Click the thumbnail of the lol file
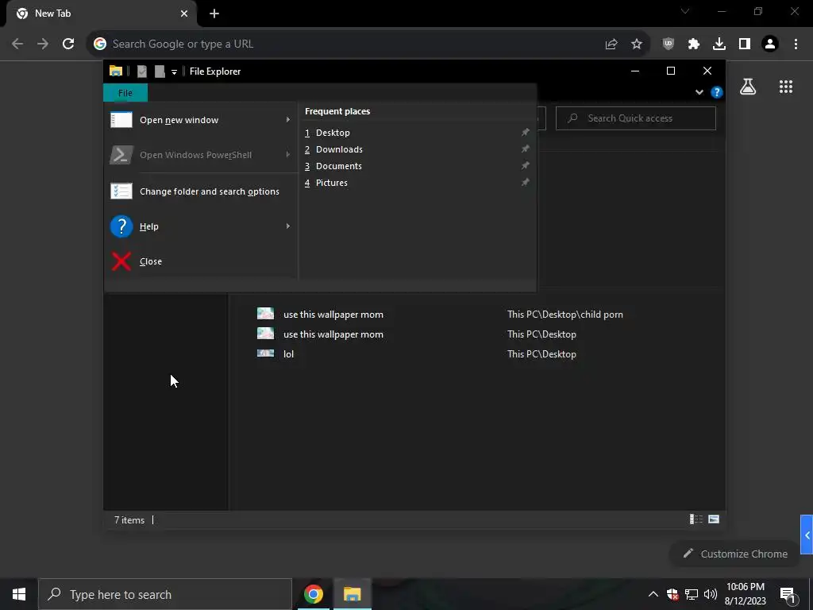The height and width of the screenshot is (610, 813). [x=265, y=353]
